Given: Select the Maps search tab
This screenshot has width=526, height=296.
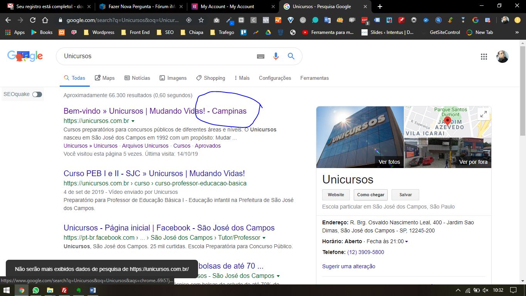Looking at the screenshot, I should click(105, 78).
